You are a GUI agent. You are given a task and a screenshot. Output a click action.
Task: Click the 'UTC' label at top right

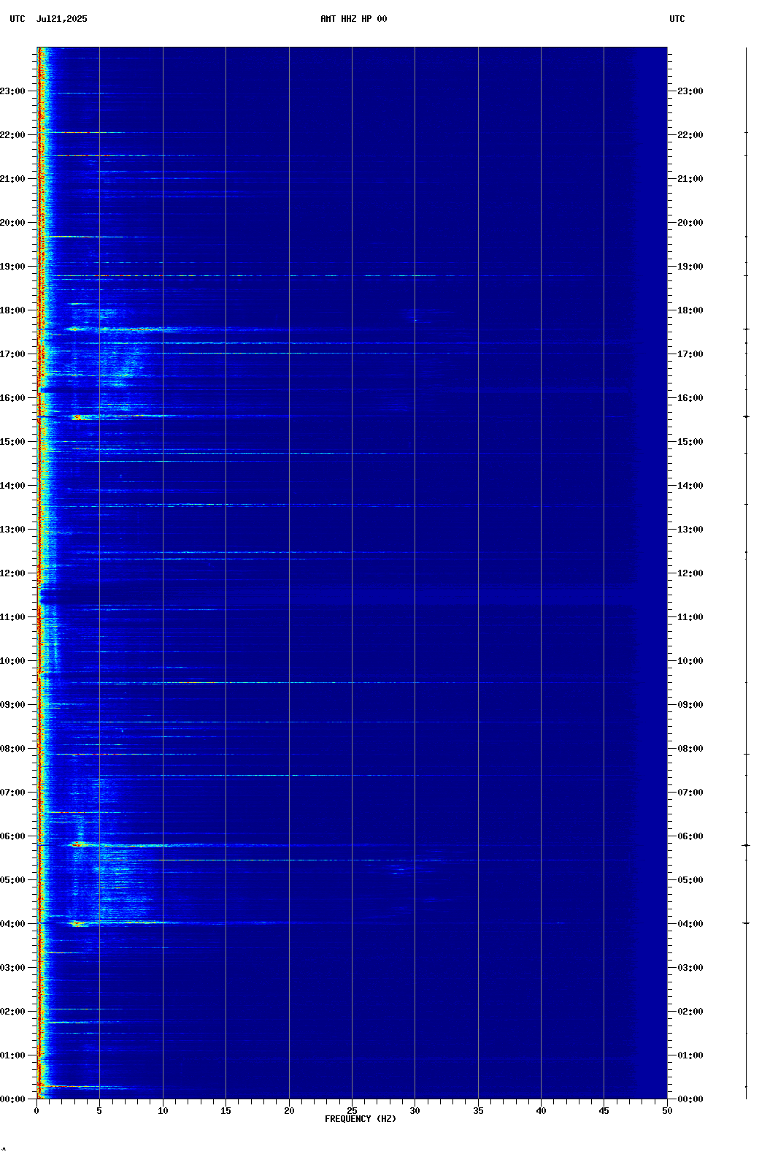click(677, 19)
